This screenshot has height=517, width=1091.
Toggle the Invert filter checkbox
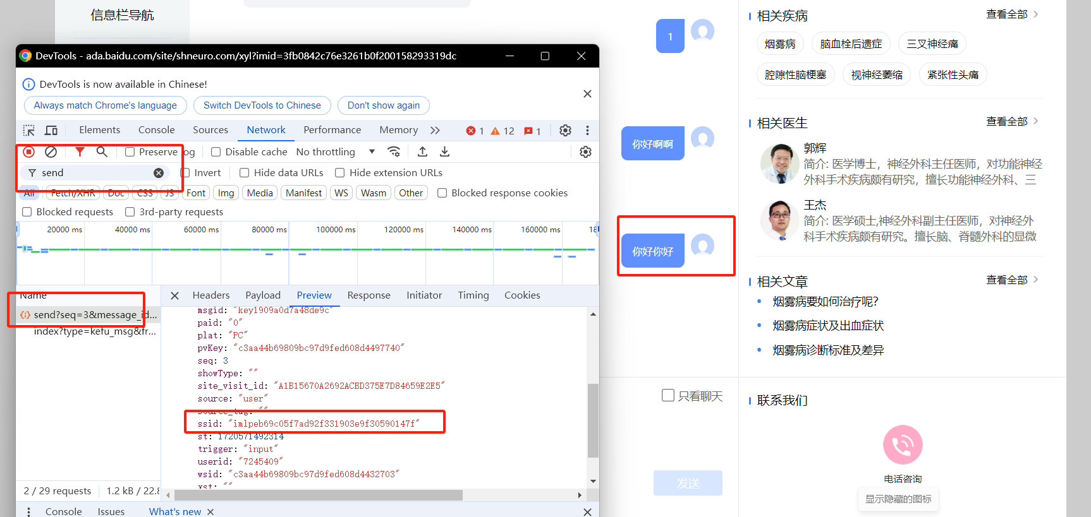(185, 173)
